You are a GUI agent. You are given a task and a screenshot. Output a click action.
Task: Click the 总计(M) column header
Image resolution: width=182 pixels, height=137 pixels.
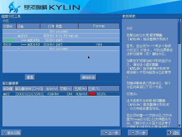(52, 89)
